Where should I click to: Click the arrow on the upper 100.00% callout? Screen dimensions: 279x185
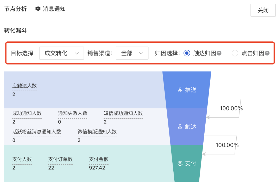tap(207, 118)
